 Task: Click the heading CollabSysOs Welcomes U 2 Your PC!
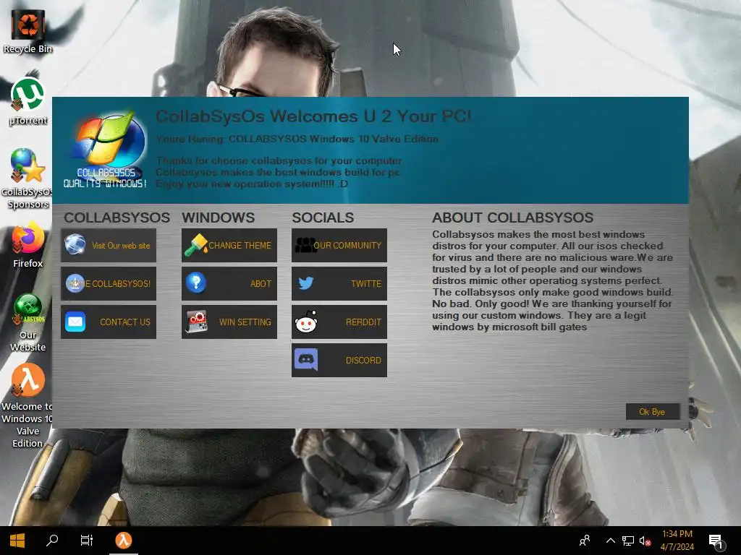(x=313, y=116)
